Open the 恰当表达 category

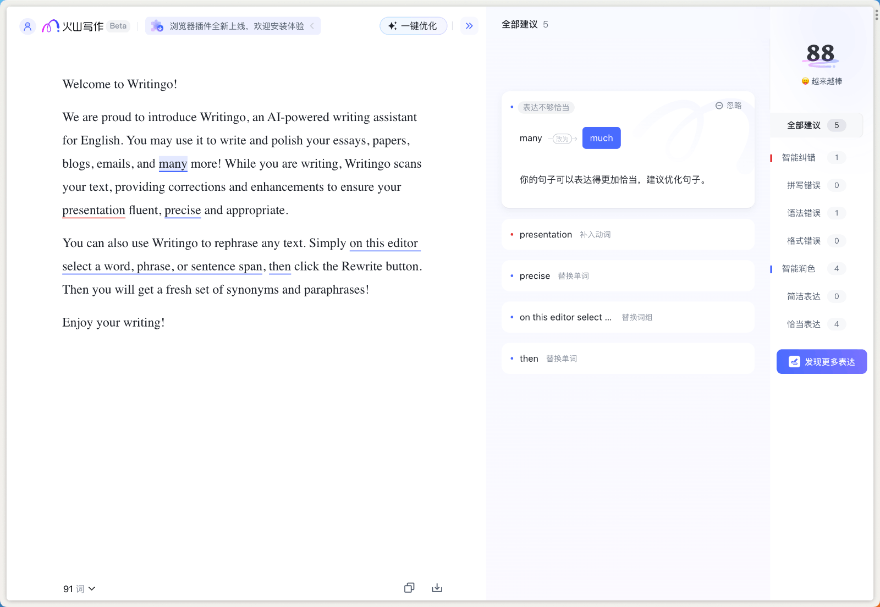(x=804, y=324)
